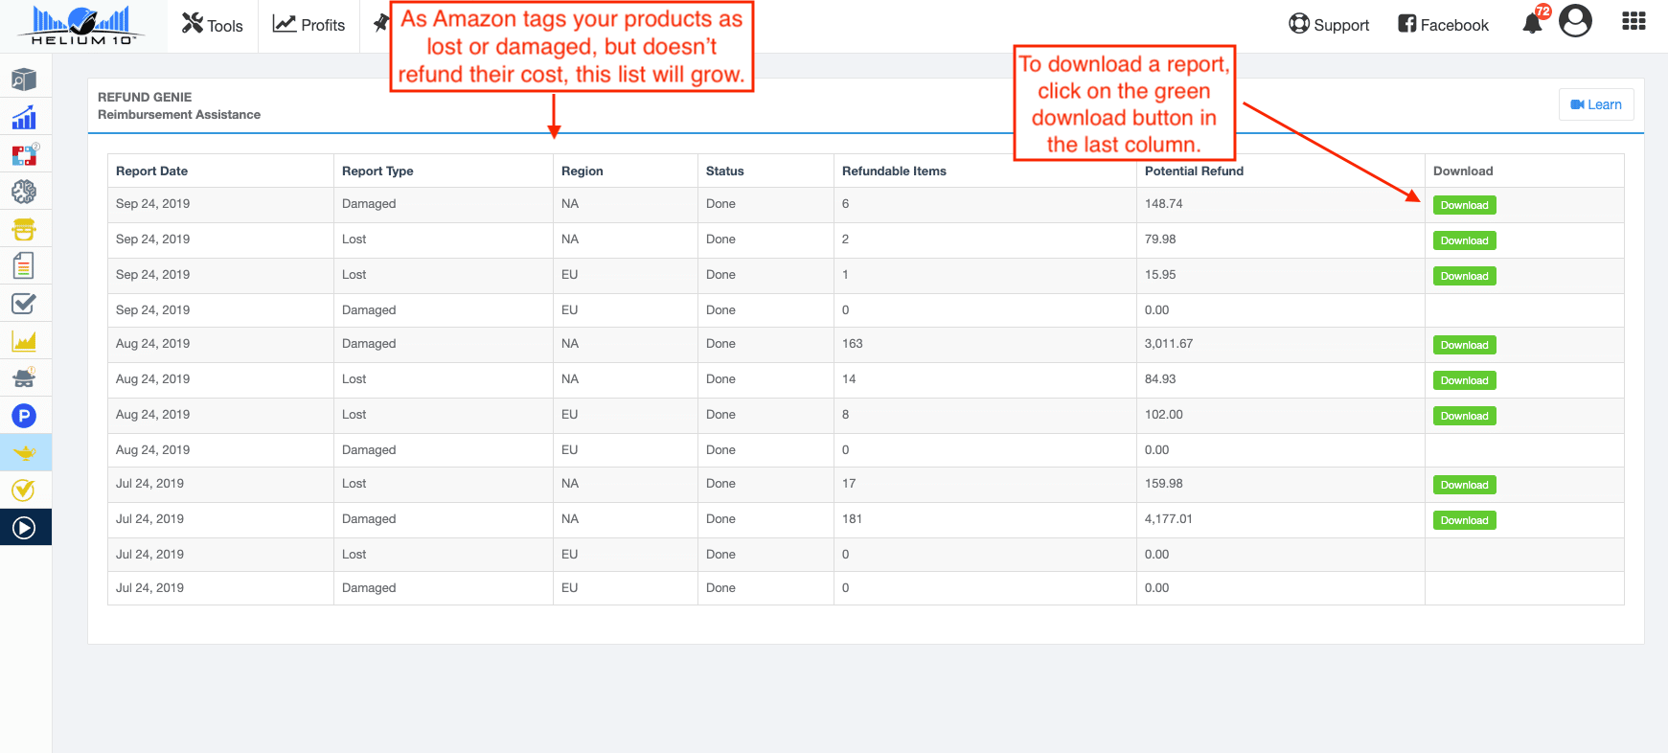Viewport: 1668px width, 753px height.
Task: Download Jul 24 Damaged NA report
Action: coord(1464,520)
